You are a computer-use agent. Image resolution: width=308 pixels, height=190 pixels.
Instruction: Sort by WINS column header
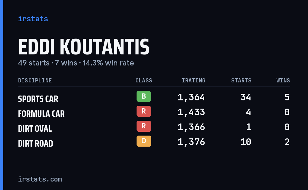point(283,81)
